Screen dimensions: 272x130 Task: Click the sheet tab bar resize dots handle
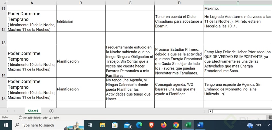[x=205, y=111]
